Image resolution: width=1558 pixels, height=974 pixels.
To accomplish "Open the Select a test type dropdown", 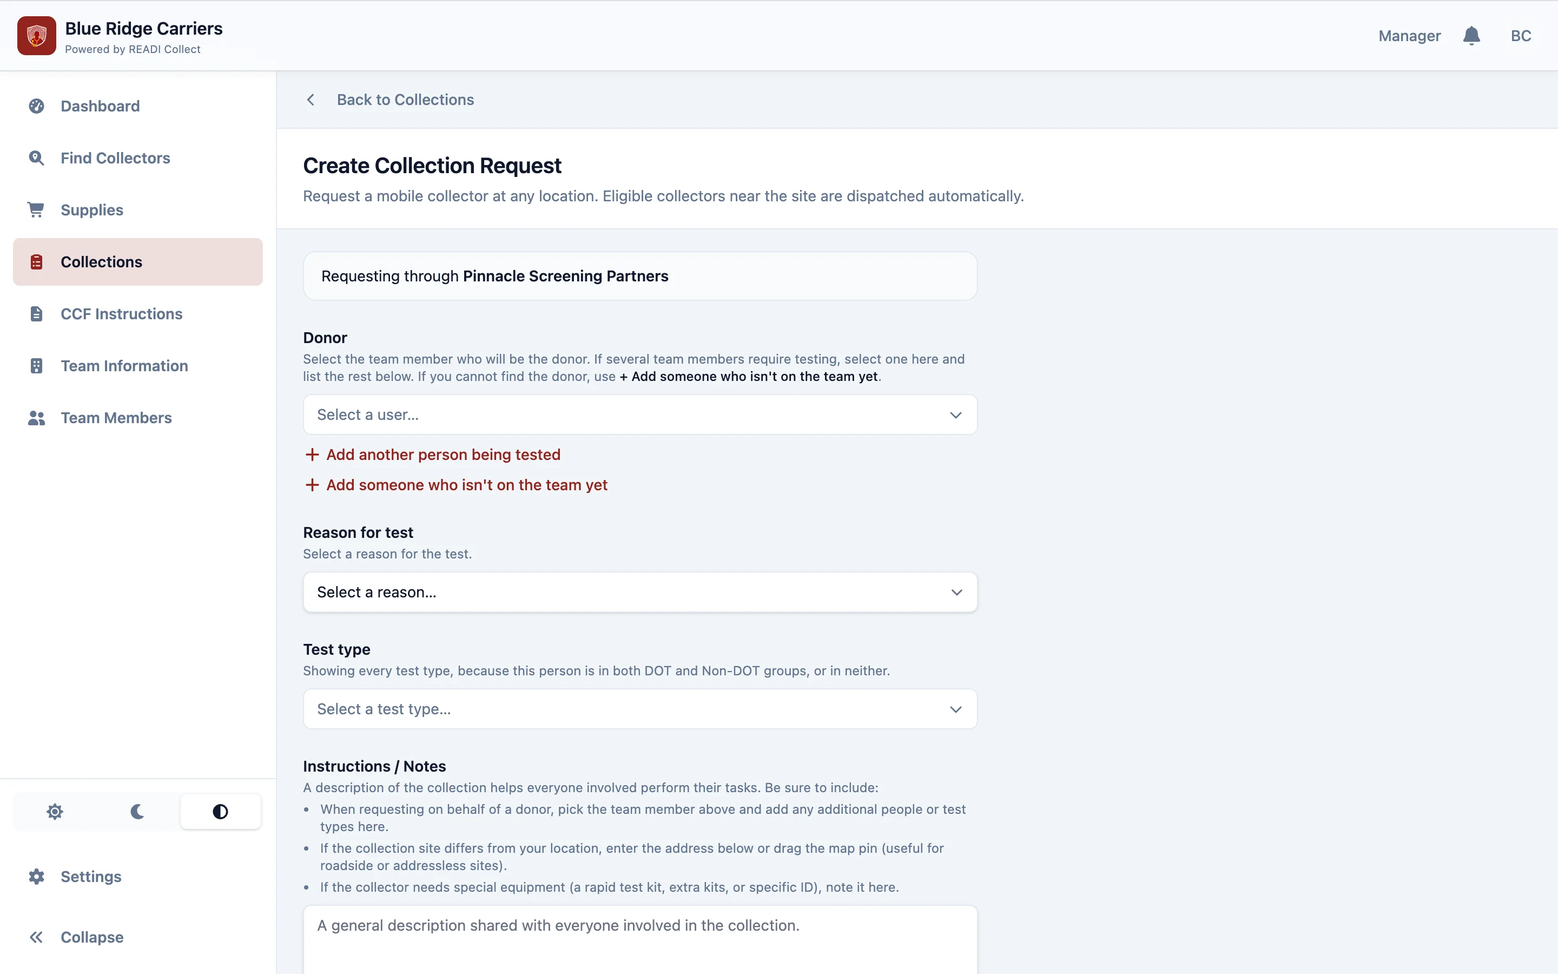I will point(640,709).
